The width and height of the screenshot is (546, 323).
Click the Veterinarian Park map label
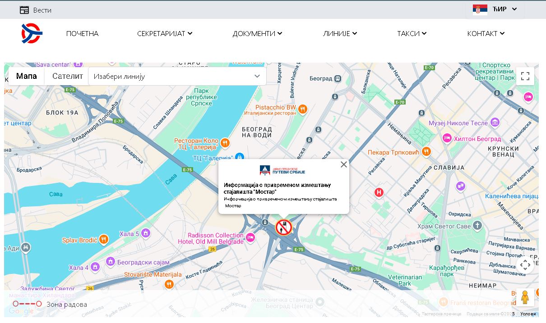(405, 280)
